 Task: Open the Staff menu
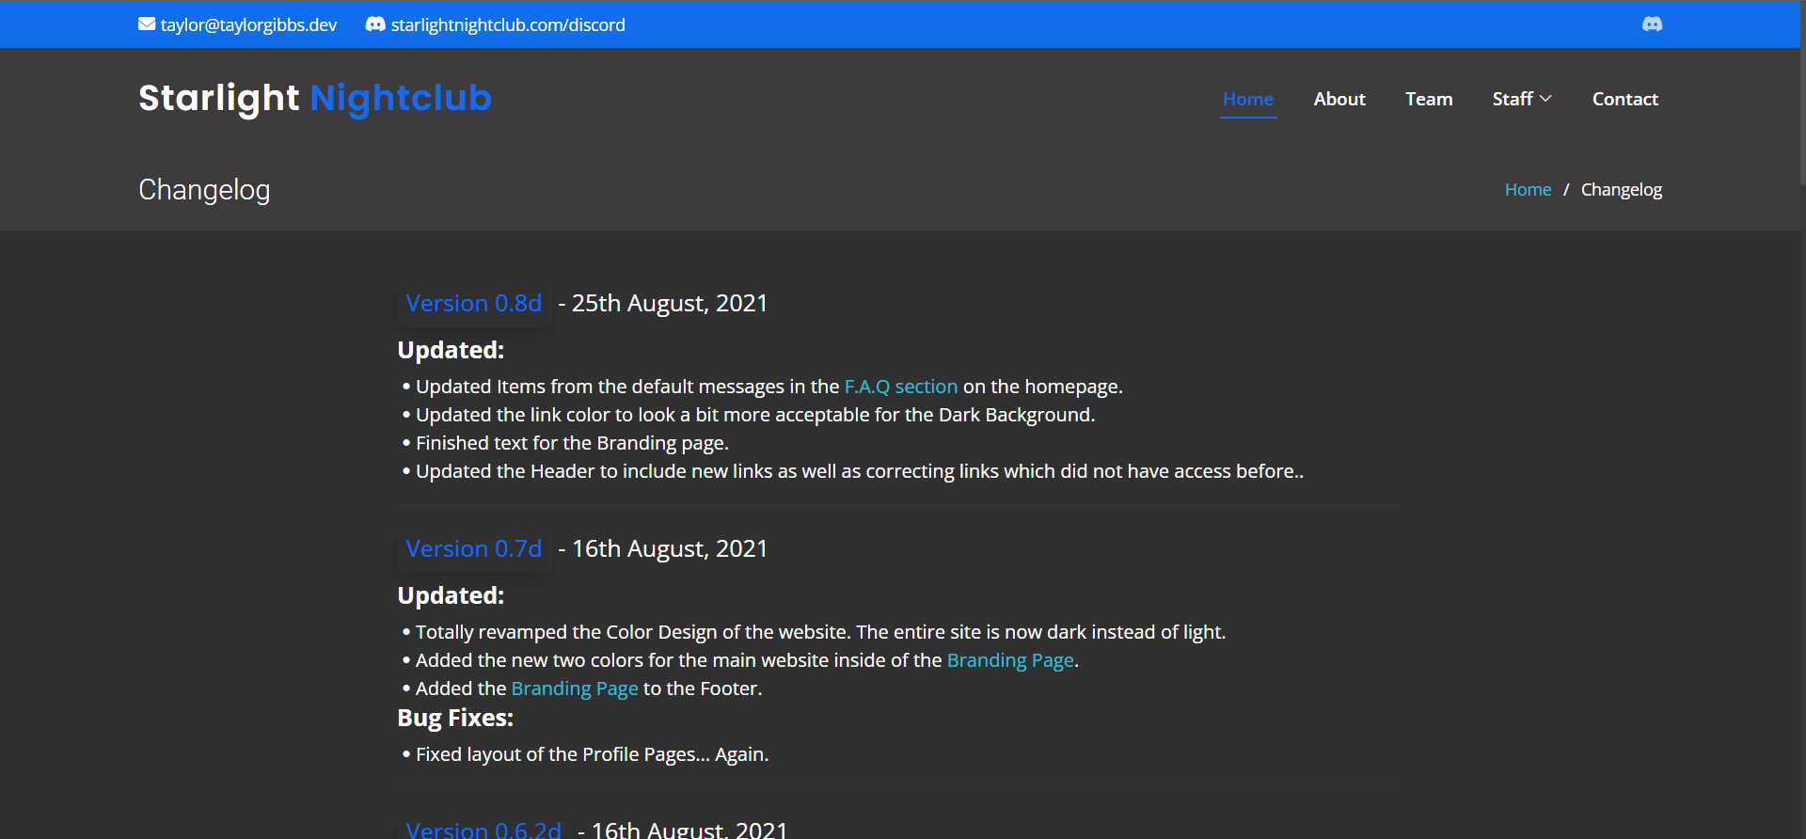pyautogui.click(x=1513, y=99)
